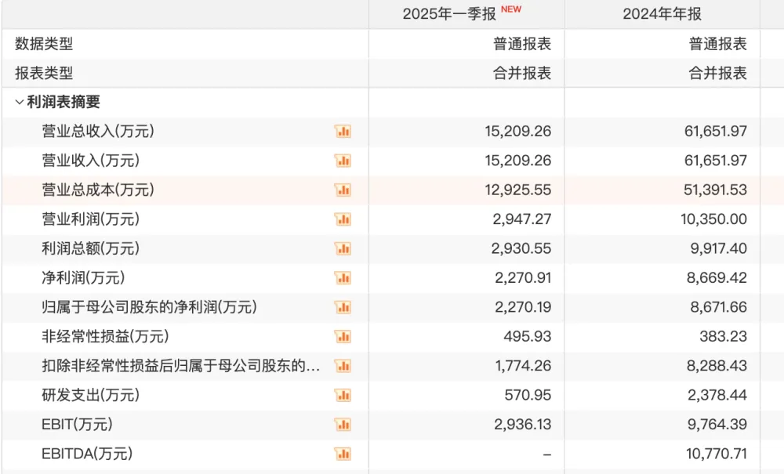Select the 2024年年报 column header
Image resolution: width=784 pixels, height=474 pixels.
pyautogui.click(x=662, y=14)
